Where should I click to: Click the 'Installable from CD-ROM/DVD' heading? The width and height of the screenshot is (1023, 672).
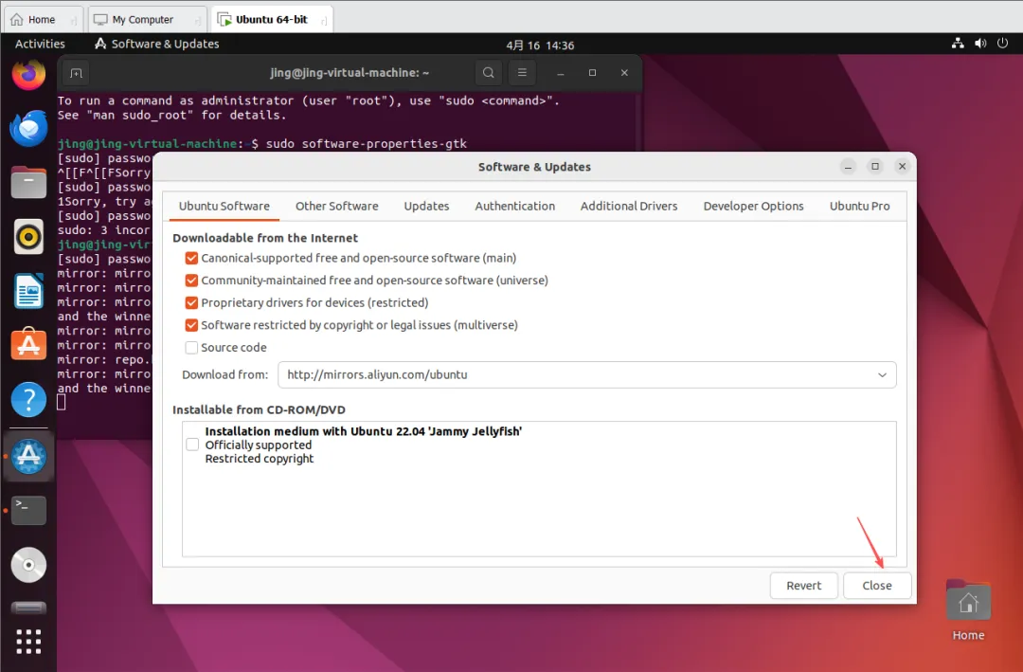click(x=259, y=410)
